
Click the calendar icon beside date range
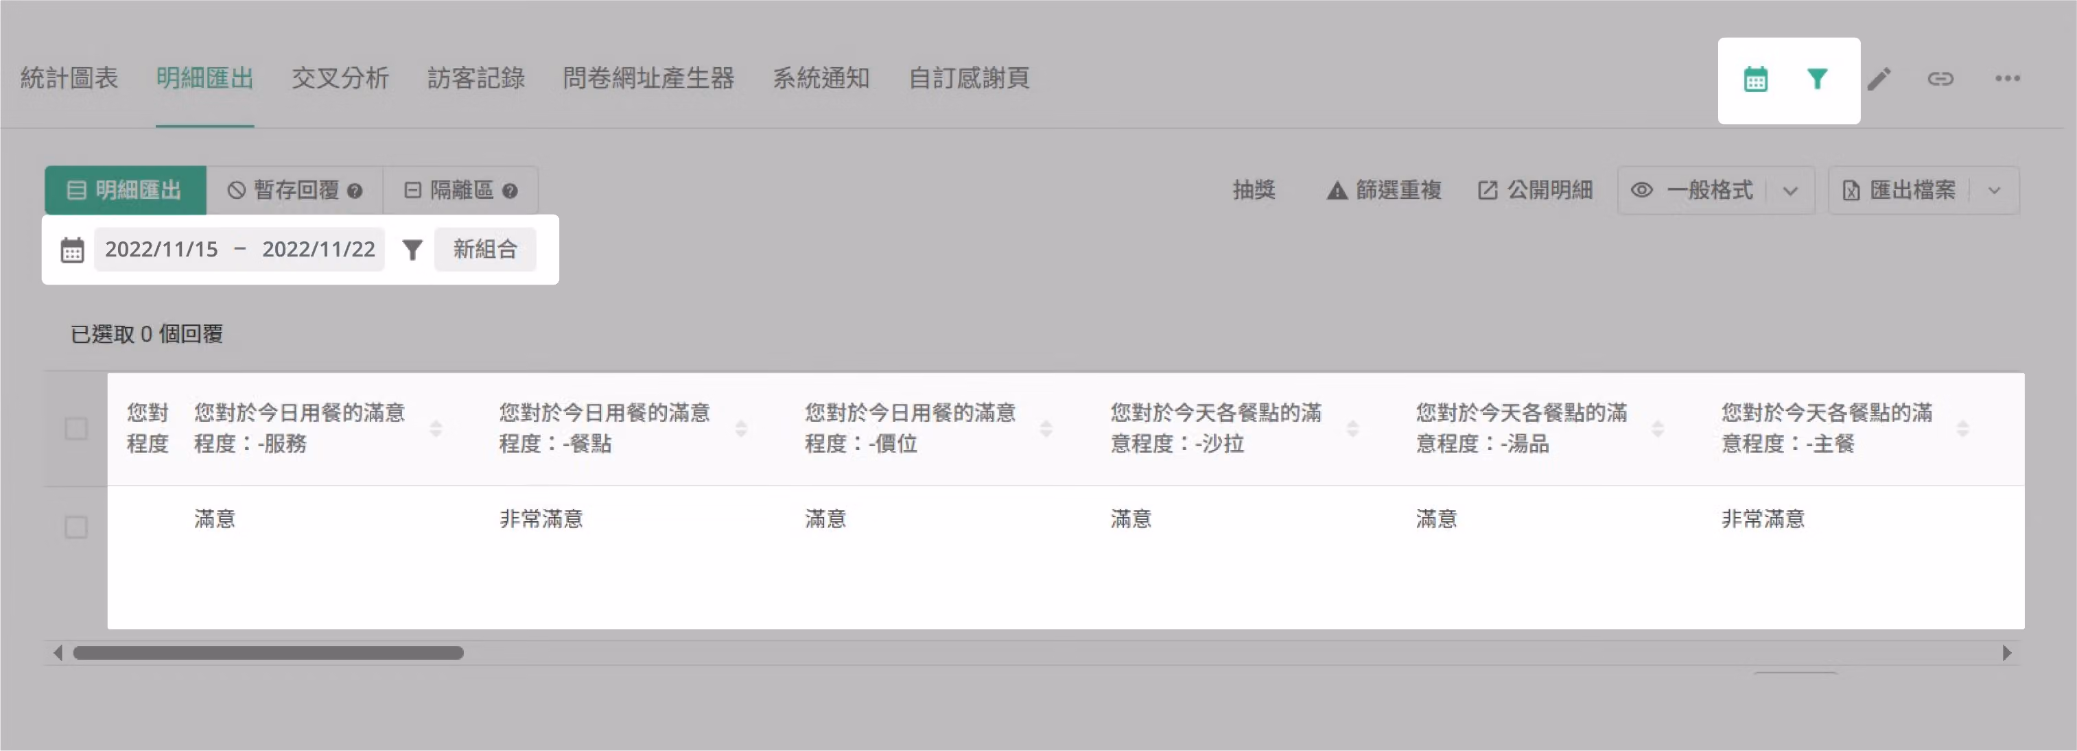[73, 250]
